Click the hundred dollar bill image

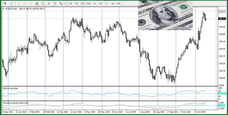tap(165, 15)
